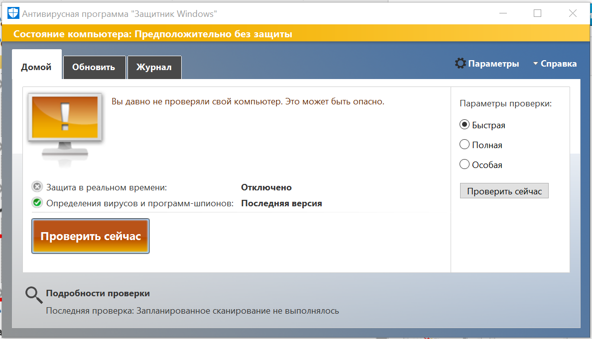The image size is (592, 339).
Task: Click Определения вирусов и программ-шпионов label
Action: tap(140, 204)
